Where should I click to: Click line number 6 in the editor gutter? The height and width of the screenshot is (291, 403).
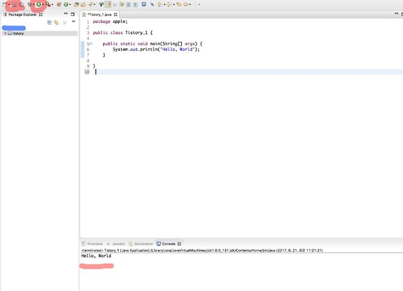pyautogui.click(x=88, y=50)
